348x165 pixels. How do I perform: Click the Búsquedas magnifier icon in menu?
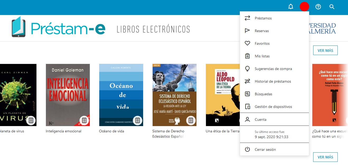tap(247, 94)
